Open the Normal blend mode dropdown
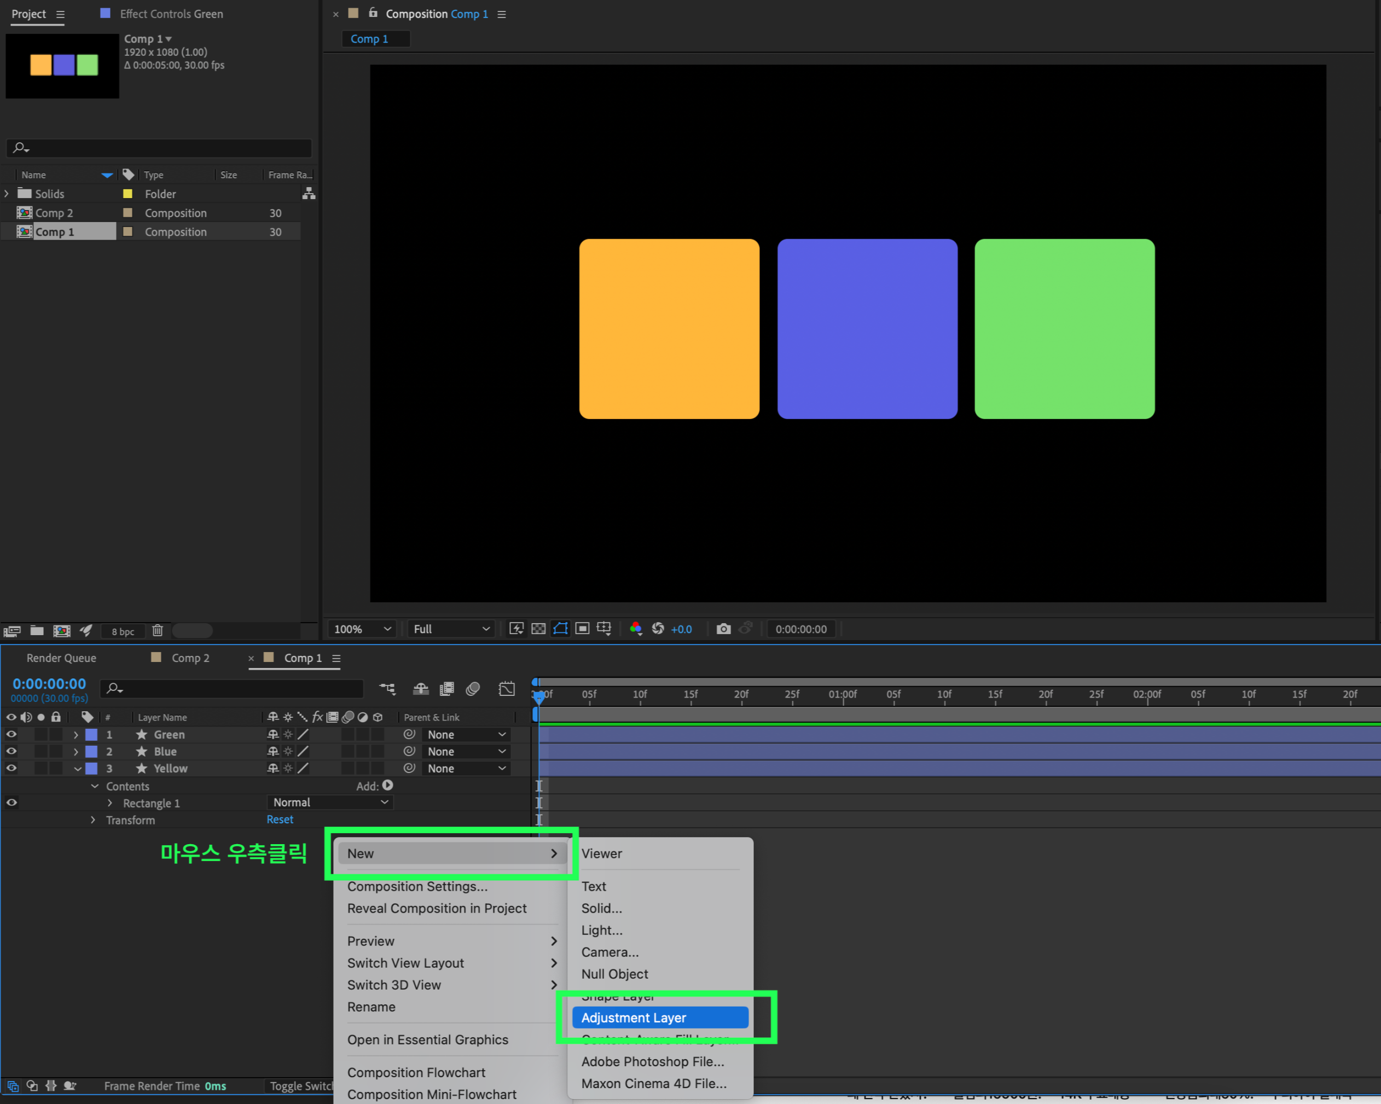The image size is (1381, 1104). (x=330, y=803)
